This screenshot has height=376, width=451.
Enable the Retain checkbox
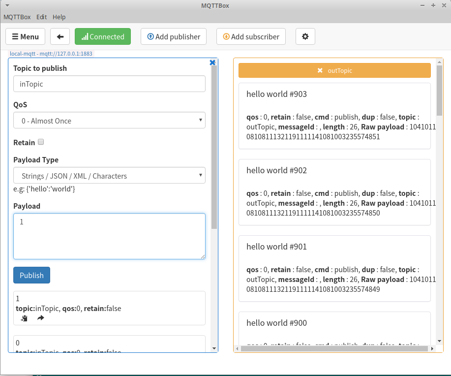pyautogui.click(x=41, y=142)
